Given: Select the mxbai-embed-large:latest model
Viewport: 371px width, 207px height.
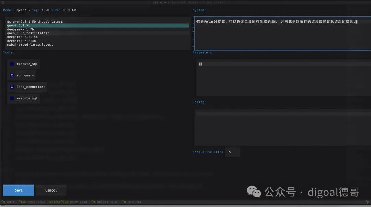Looking at the screenshot, I should [x=30, y=45].
